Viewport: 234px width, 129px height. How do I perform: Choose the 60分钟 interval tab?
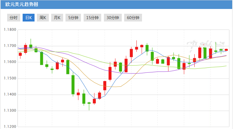click(133, 18)
